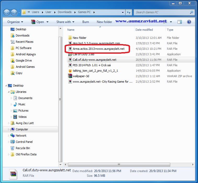The height and width of the screenshot is (183, 198).
Task: Expand the Aung Zay Latt node
Action: pos(9,123)
